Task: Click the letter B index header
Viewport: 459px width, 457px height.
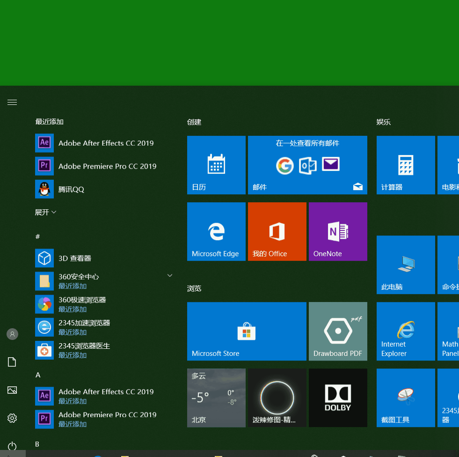Action: 37,444
